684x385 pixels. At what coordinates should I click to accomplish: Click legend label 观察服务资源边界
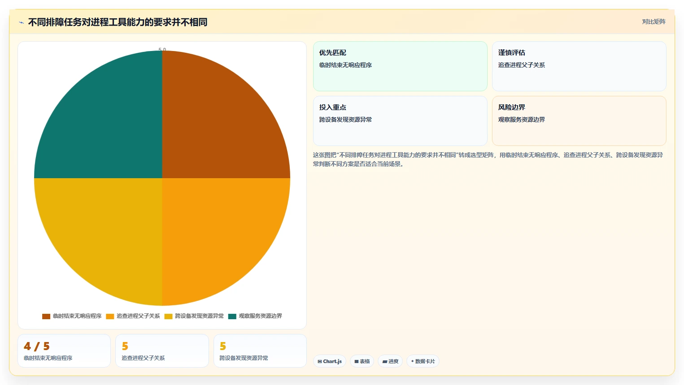point(260,316)
